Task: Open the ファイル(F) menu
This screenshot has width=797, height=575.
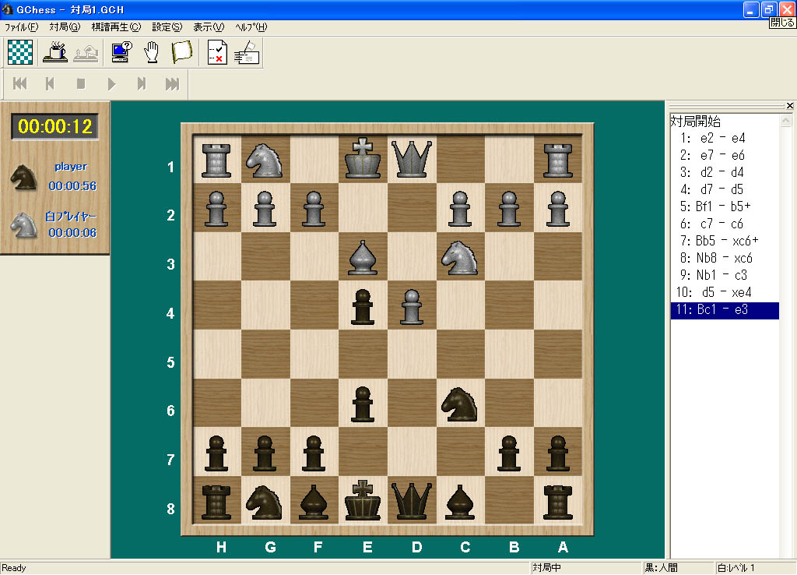Action: (22, 27)
